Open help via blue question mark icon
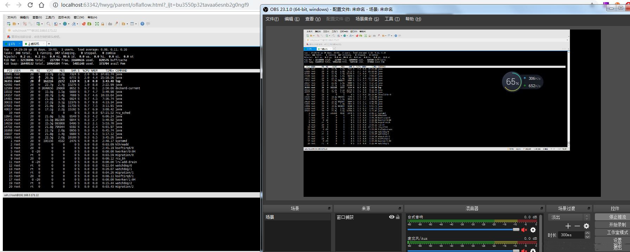Viewport: 630px width, 252px height. [142, 24]
